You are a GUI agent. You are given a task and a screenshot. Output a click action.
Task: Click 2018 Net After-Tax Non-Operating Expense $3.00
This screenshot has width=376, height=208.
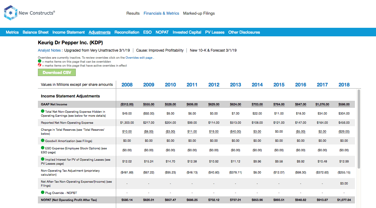344,184
